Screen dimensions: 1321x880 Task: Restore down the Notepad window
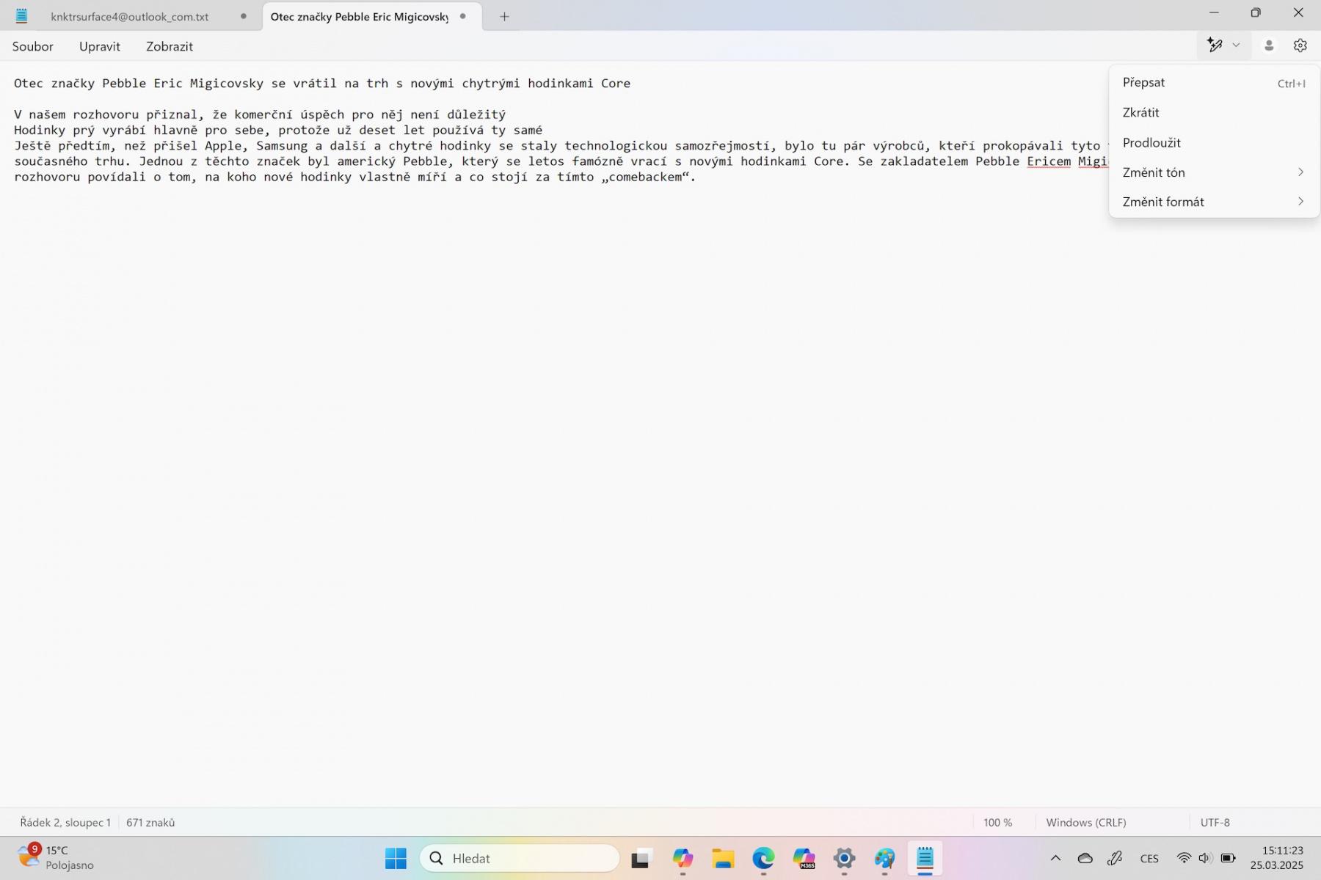click(x=1256, y=13)
